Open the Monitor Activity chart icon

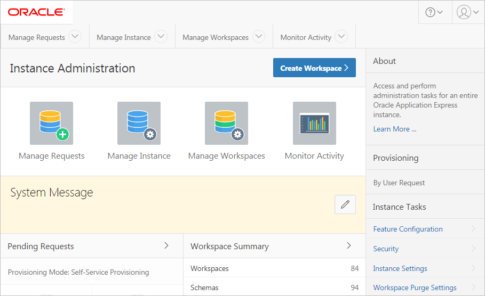pos(314,123)
